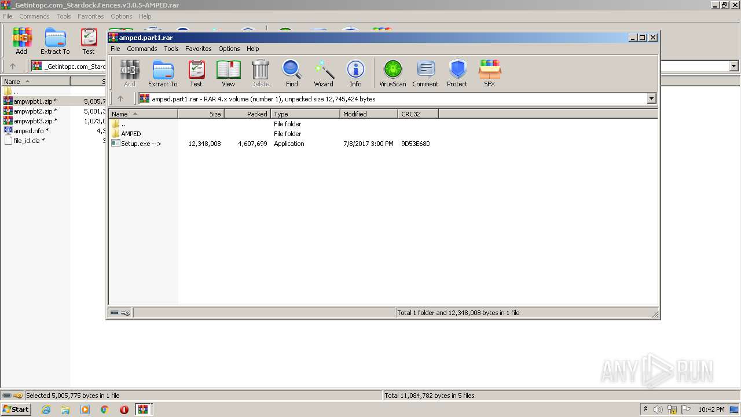The image size is (741, 417).
Task: Open File menu in amped.part1.rar window
Action: [x=115, y=49]
